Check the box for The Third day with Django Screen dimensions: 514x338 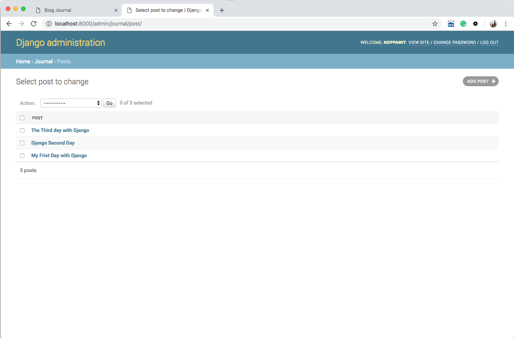[22, 130]
